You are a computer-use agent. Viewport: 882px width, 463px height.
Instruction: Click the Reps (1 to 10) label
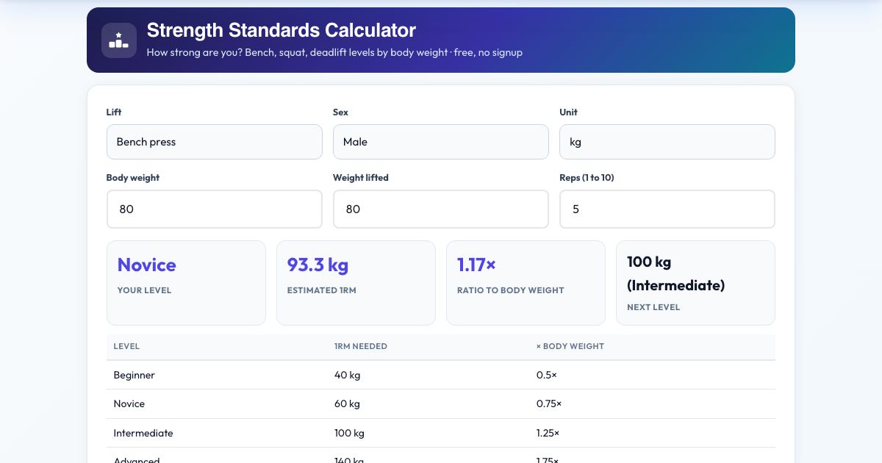click(587, 178)
